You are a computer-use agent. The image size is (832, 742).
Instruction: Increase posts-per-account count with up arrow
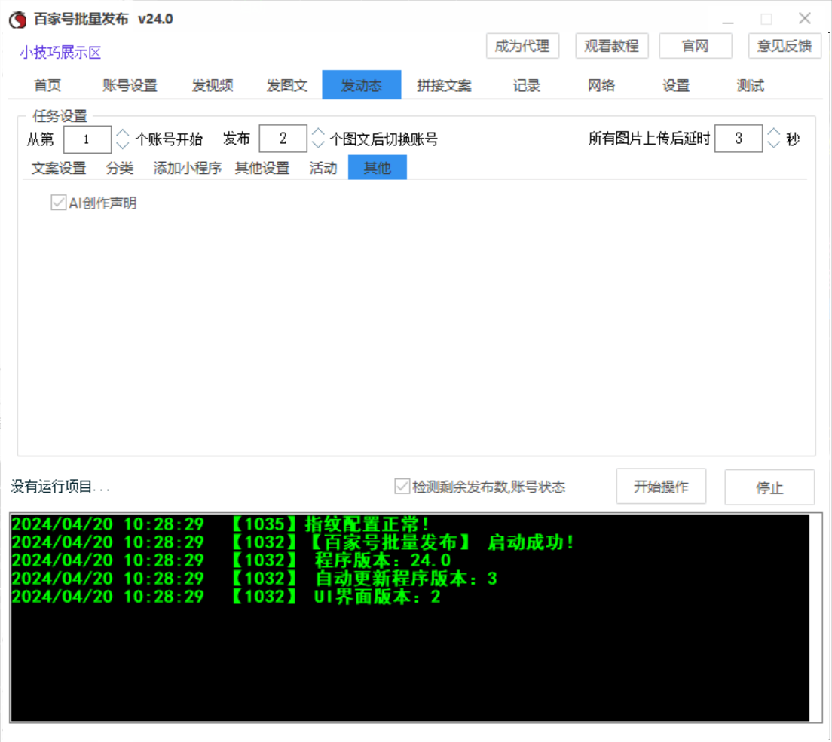(x=318, y=133)
